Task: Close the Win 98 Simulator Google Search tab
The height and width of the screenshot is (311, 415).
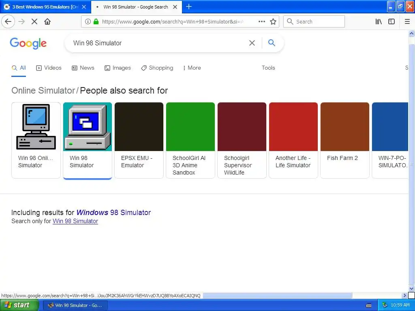Action: 175,7
